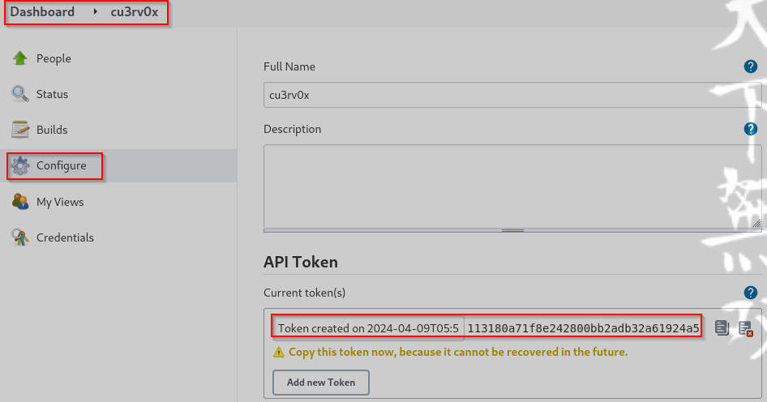
Task: Open help for Current token(s)
Action: (x=751, y=293)
